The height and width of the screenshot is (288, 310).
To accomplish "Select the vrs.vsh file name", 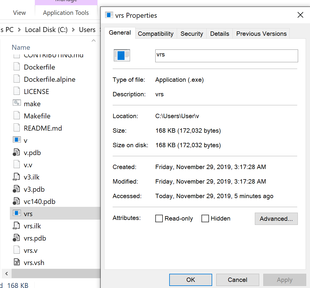I will (34, 263).
